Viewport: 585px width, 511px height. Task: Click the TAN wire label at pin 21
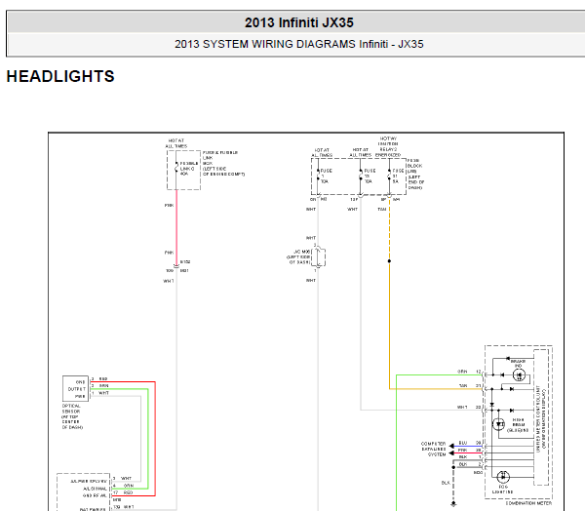463,385
